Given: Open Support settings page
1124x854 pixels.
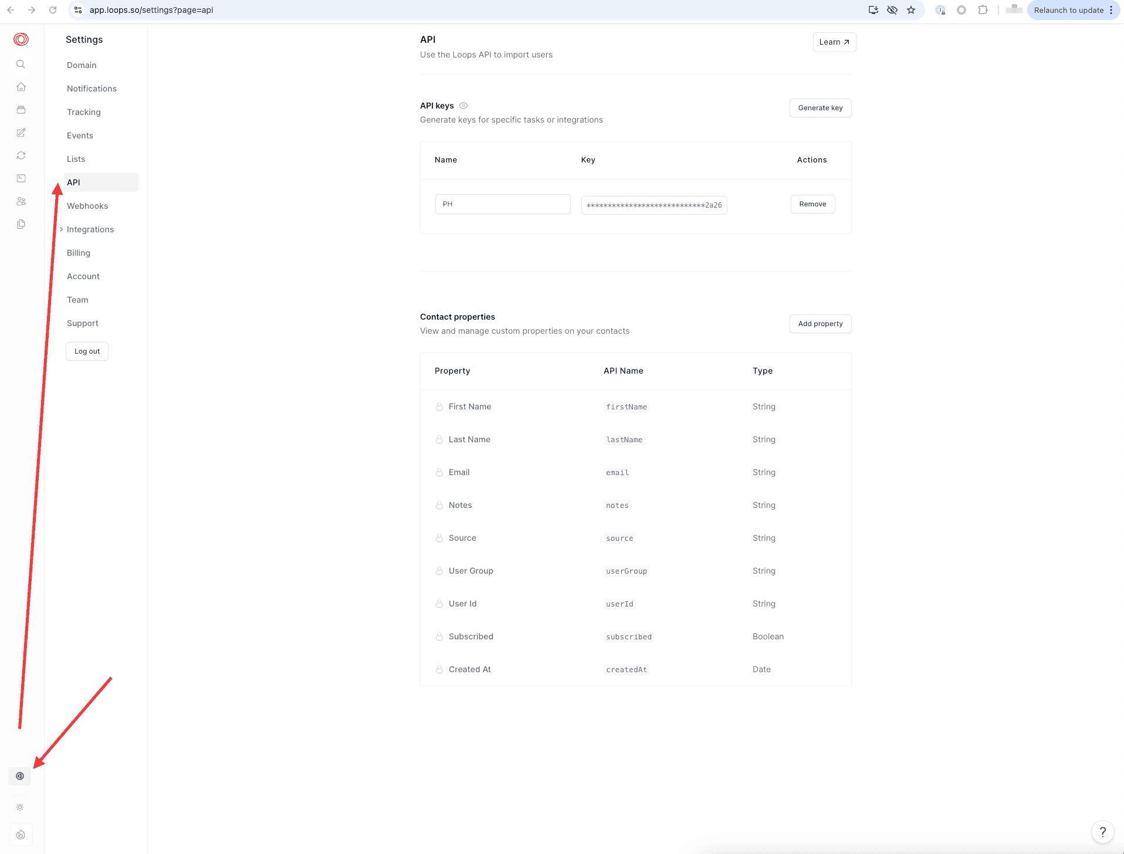Looking at the screenshot, I should [83, 323].
